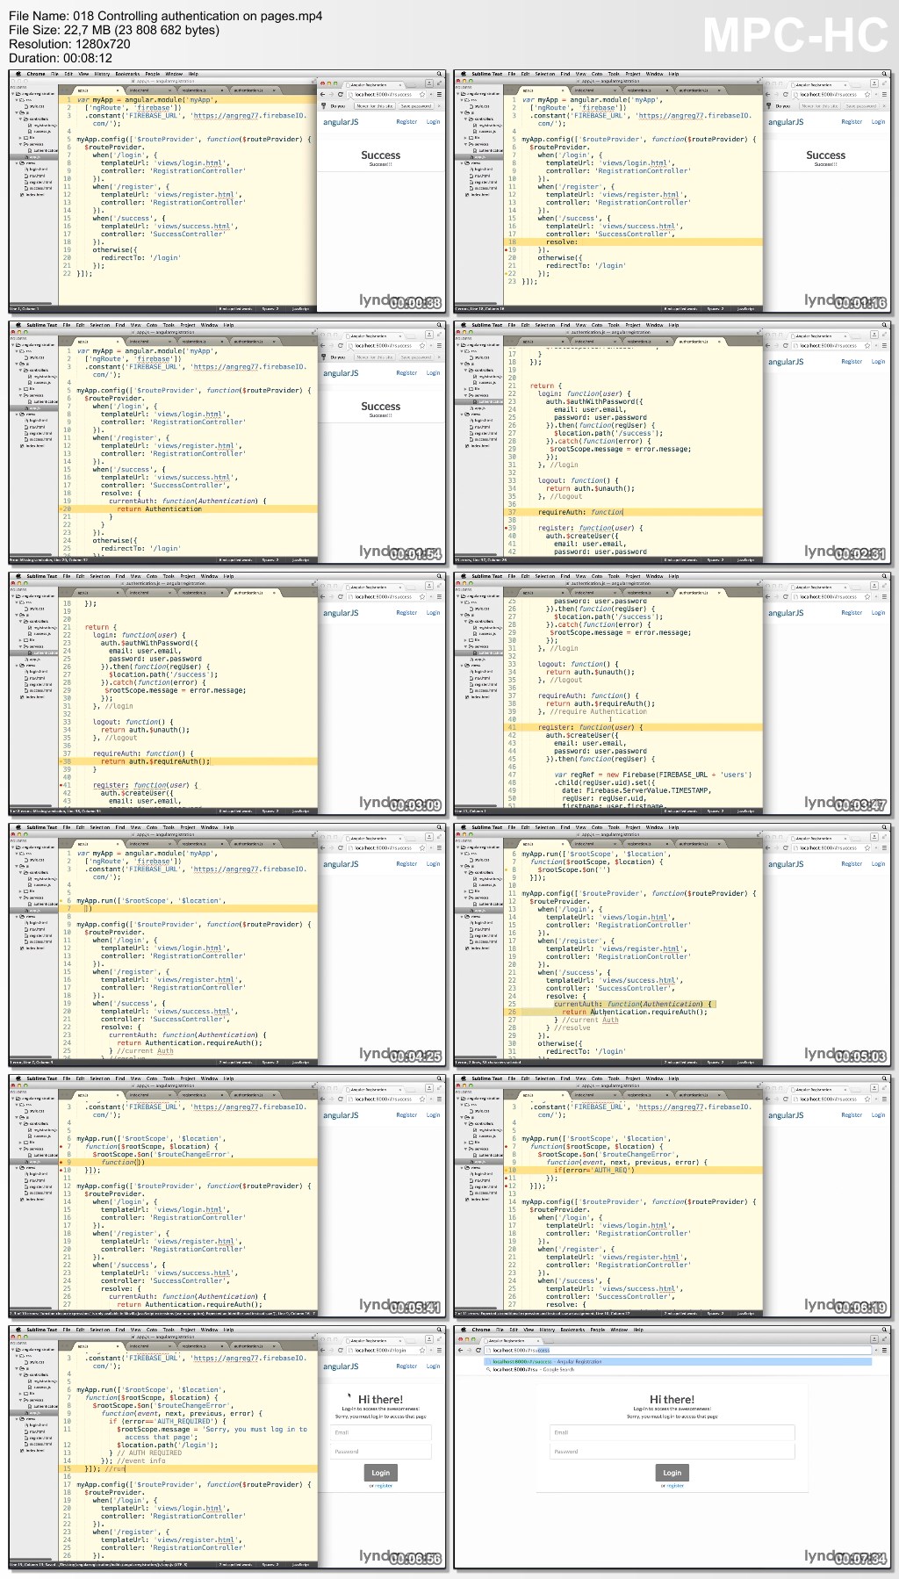Pick the thumbnail frame stamped 00:03:09

click(x=227, y=694)
